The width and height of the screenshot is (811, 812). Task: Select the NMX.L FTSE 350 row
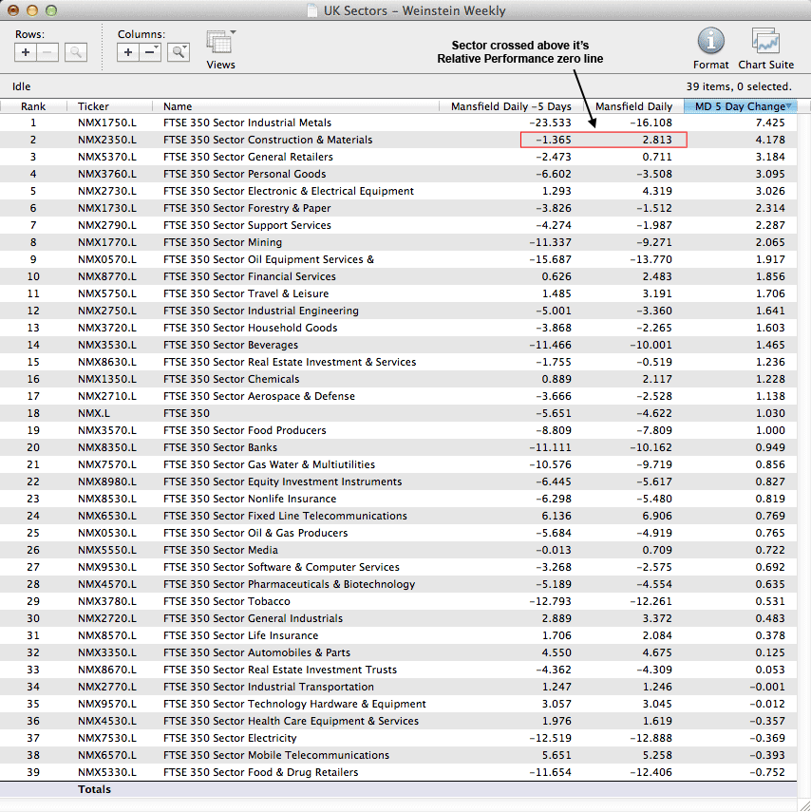(186, 413)
